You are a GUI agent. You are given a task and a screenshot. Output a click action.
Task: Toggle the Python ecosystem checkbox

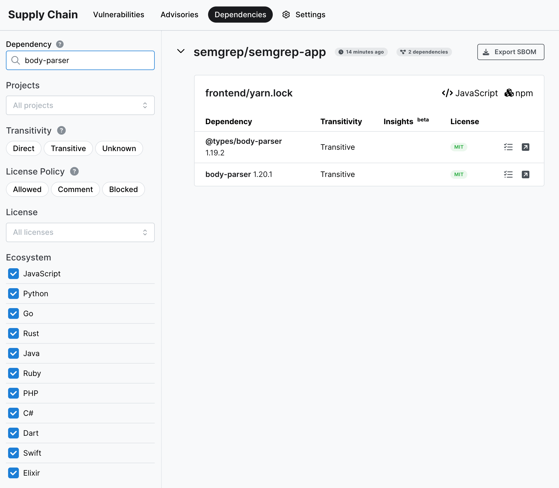[x=13, y=294]
